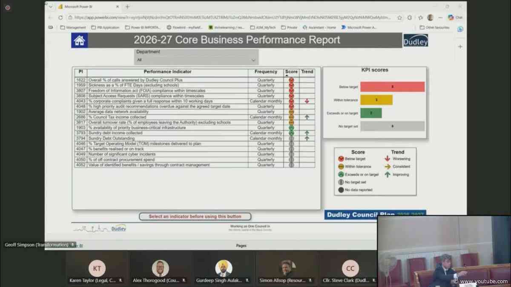Close the Microsoft Power BI tab
This screenshot has width=511, height=287.
coord(118,7)
